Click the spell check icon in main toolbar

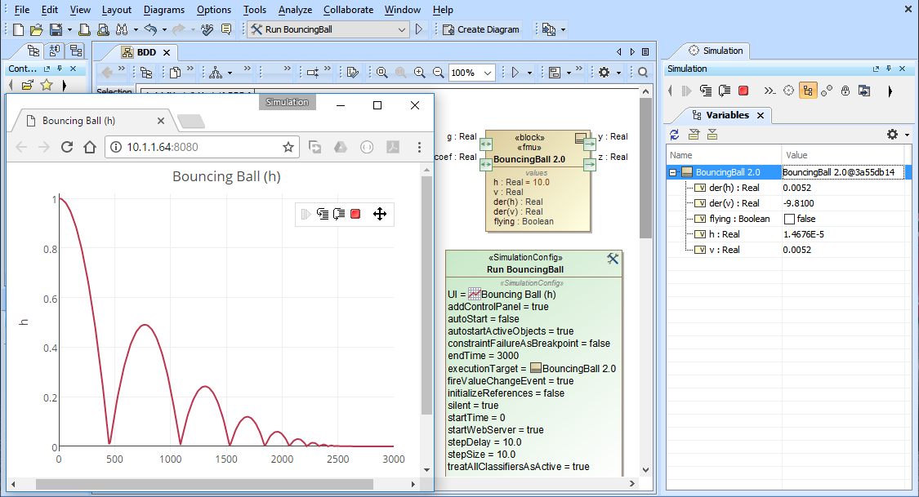coord(207,29)
